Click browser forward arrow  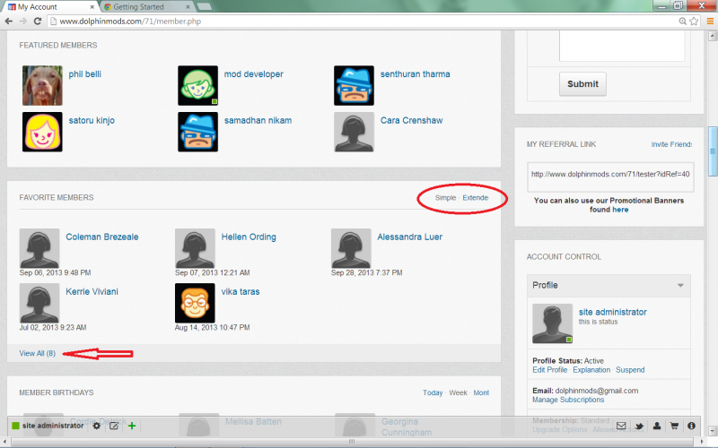(x=23, y=21)
